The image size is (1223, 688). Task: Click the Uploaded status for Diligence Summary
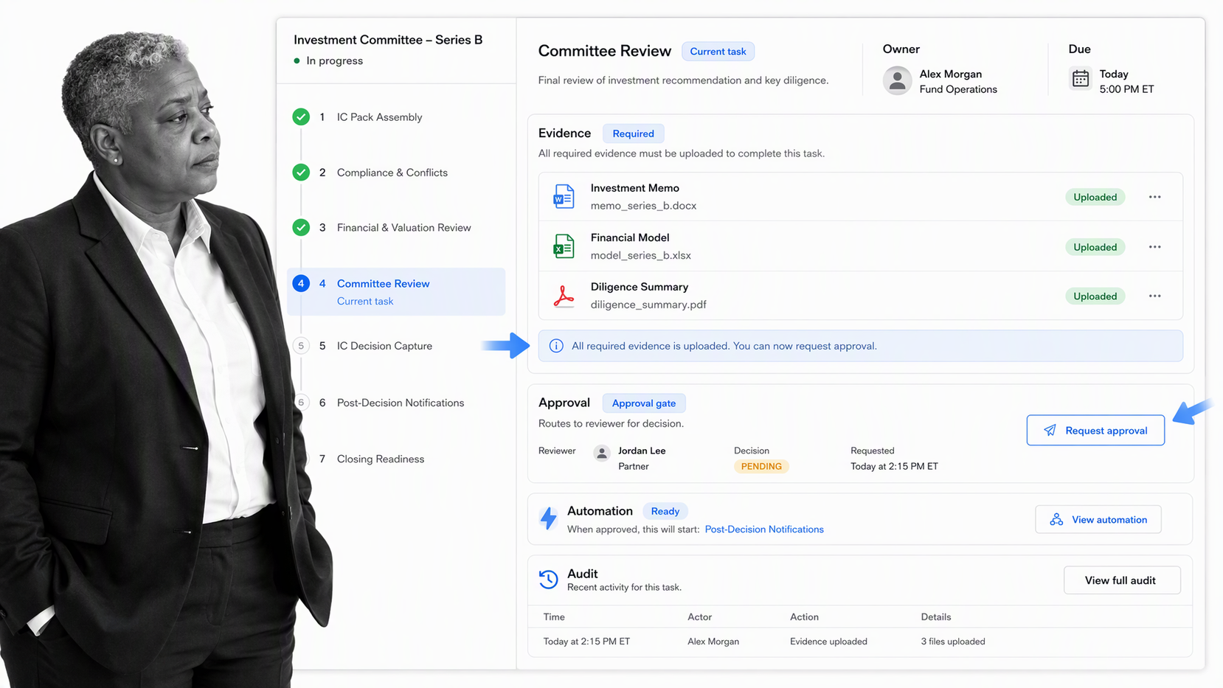1095,296
